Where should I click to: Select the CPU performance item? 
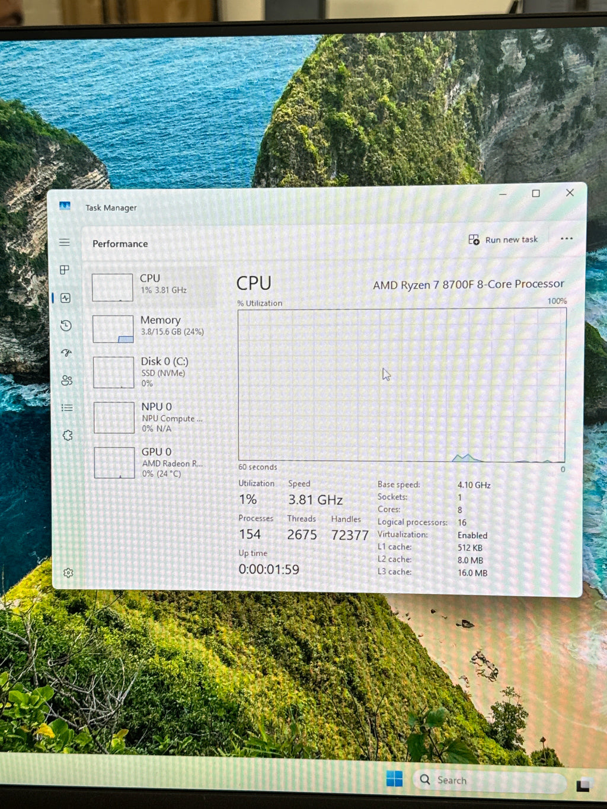[x=154, y=286]
